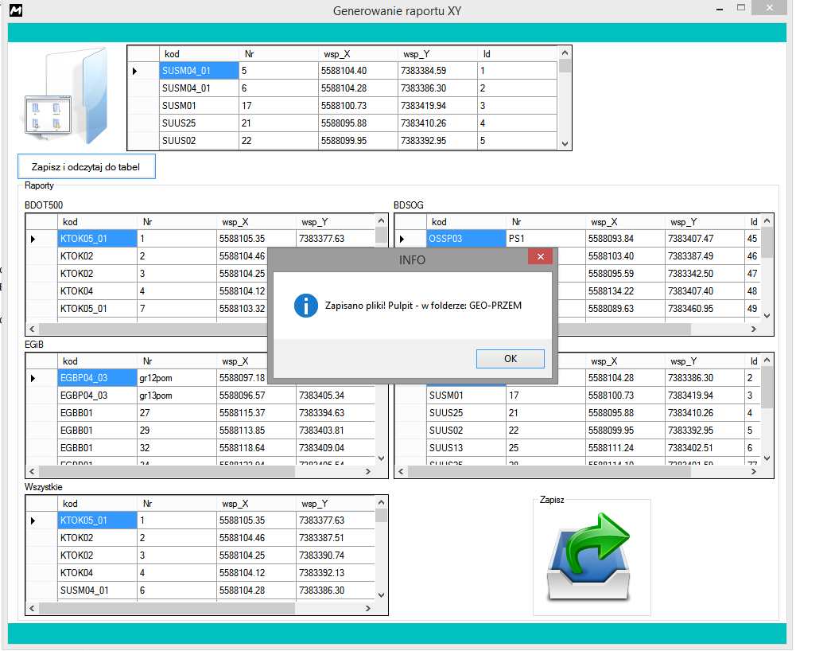Click the BDSOG grid's vertical scroll down arrow
The image size is (827, 651).
coord(767,316)
